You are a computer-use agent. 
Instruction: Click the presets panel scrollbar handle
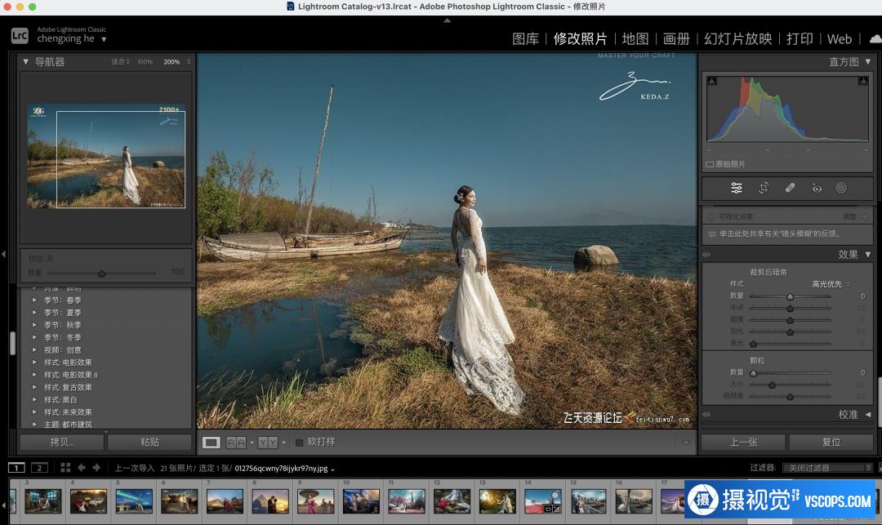point(12,343)
